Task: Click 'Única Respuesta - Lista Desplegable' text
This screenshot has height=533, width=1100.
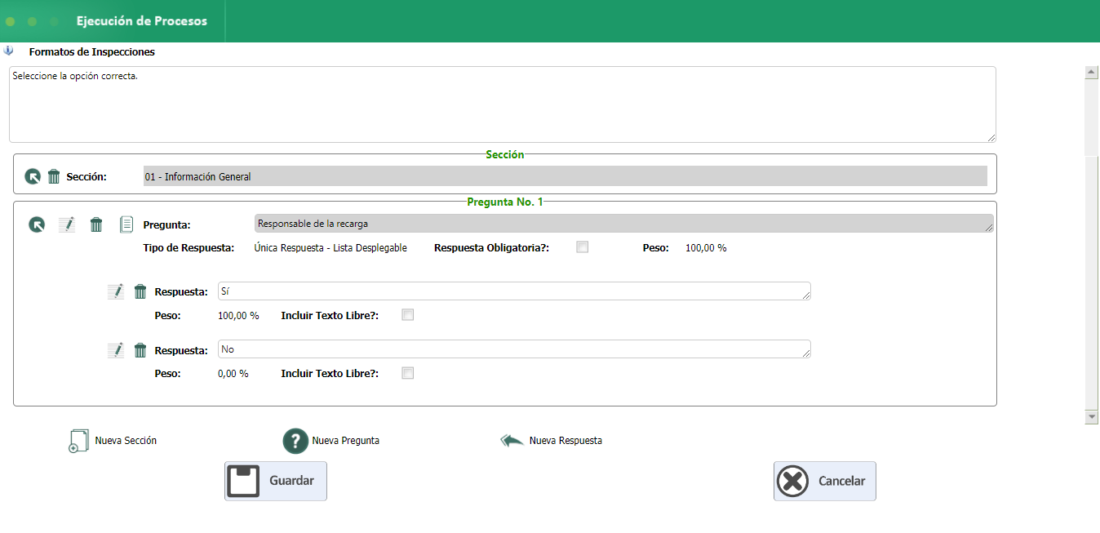Action: [x=330, y=248]
